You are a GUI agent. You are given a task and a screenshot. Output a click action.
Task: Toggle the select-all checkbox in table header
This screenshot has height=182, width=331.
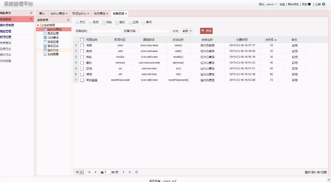(x=82, y=40)
